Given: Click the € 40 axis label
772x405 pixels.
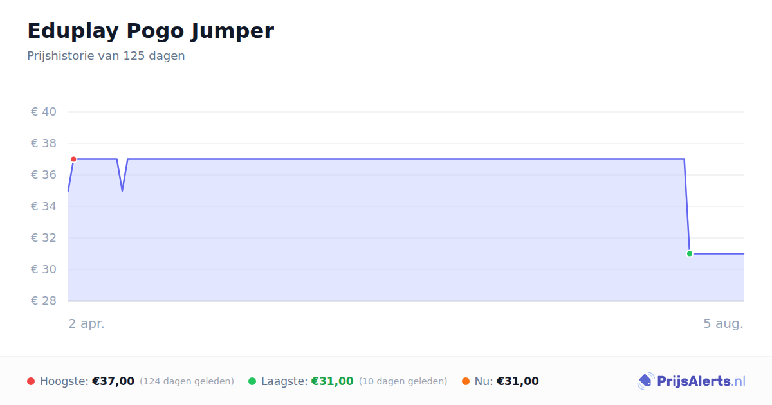Looking at the screenshot, I should [44, 112].
